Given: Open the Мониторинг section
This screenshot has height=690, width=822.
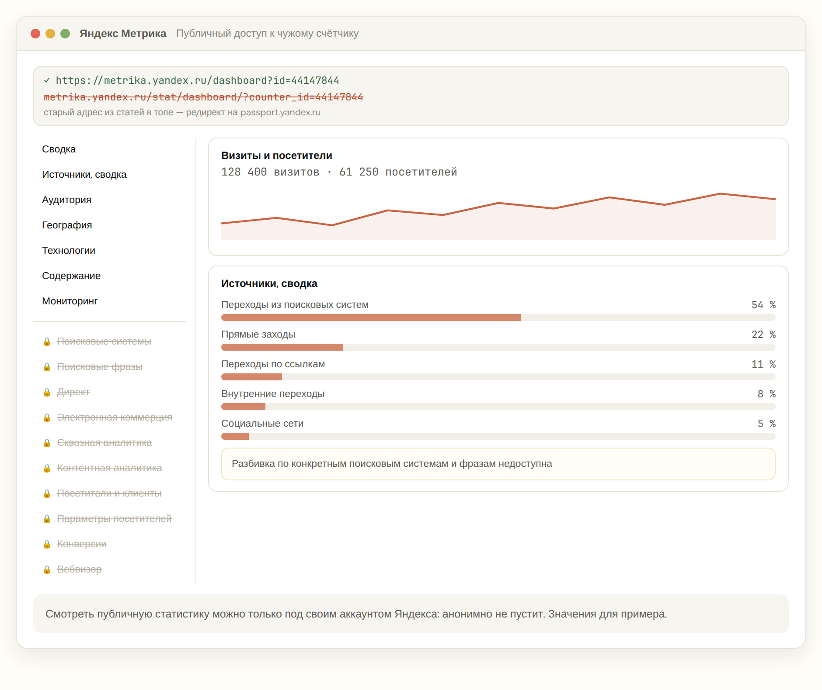Looking at the screenshot, I should coord(70,301).
